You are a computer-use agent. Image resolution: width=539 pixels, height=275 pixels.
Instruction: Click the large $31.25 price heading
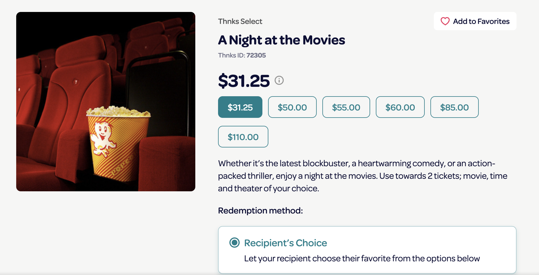coord(244,81)
